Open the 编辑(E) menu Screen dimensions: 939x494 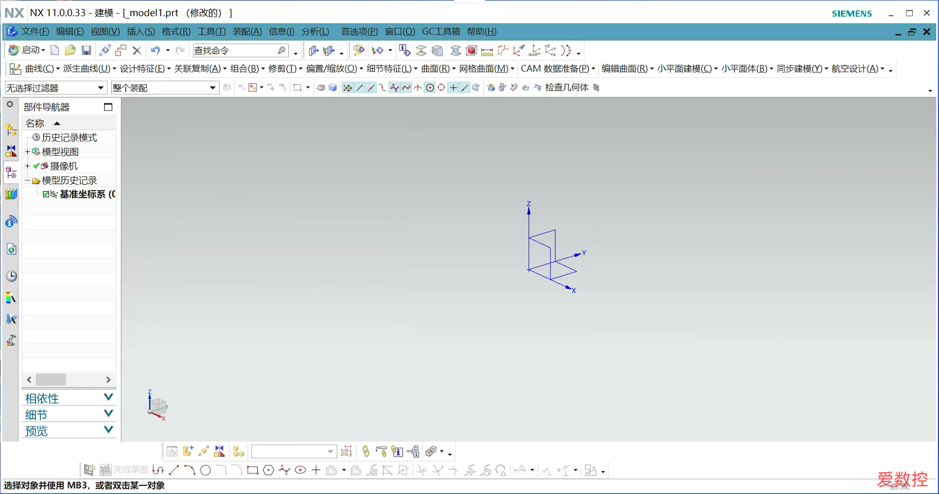pos(70,32)
